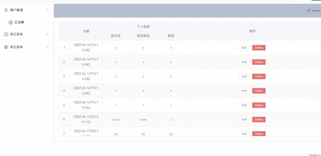Delete the row 5 user named r
321x156 pixels.
click(259, 105)
